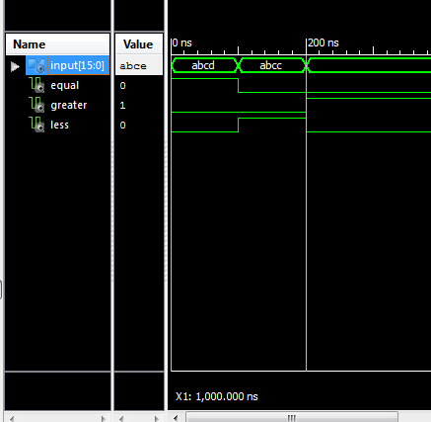Select the greater signal name

(x=69, y=105)
